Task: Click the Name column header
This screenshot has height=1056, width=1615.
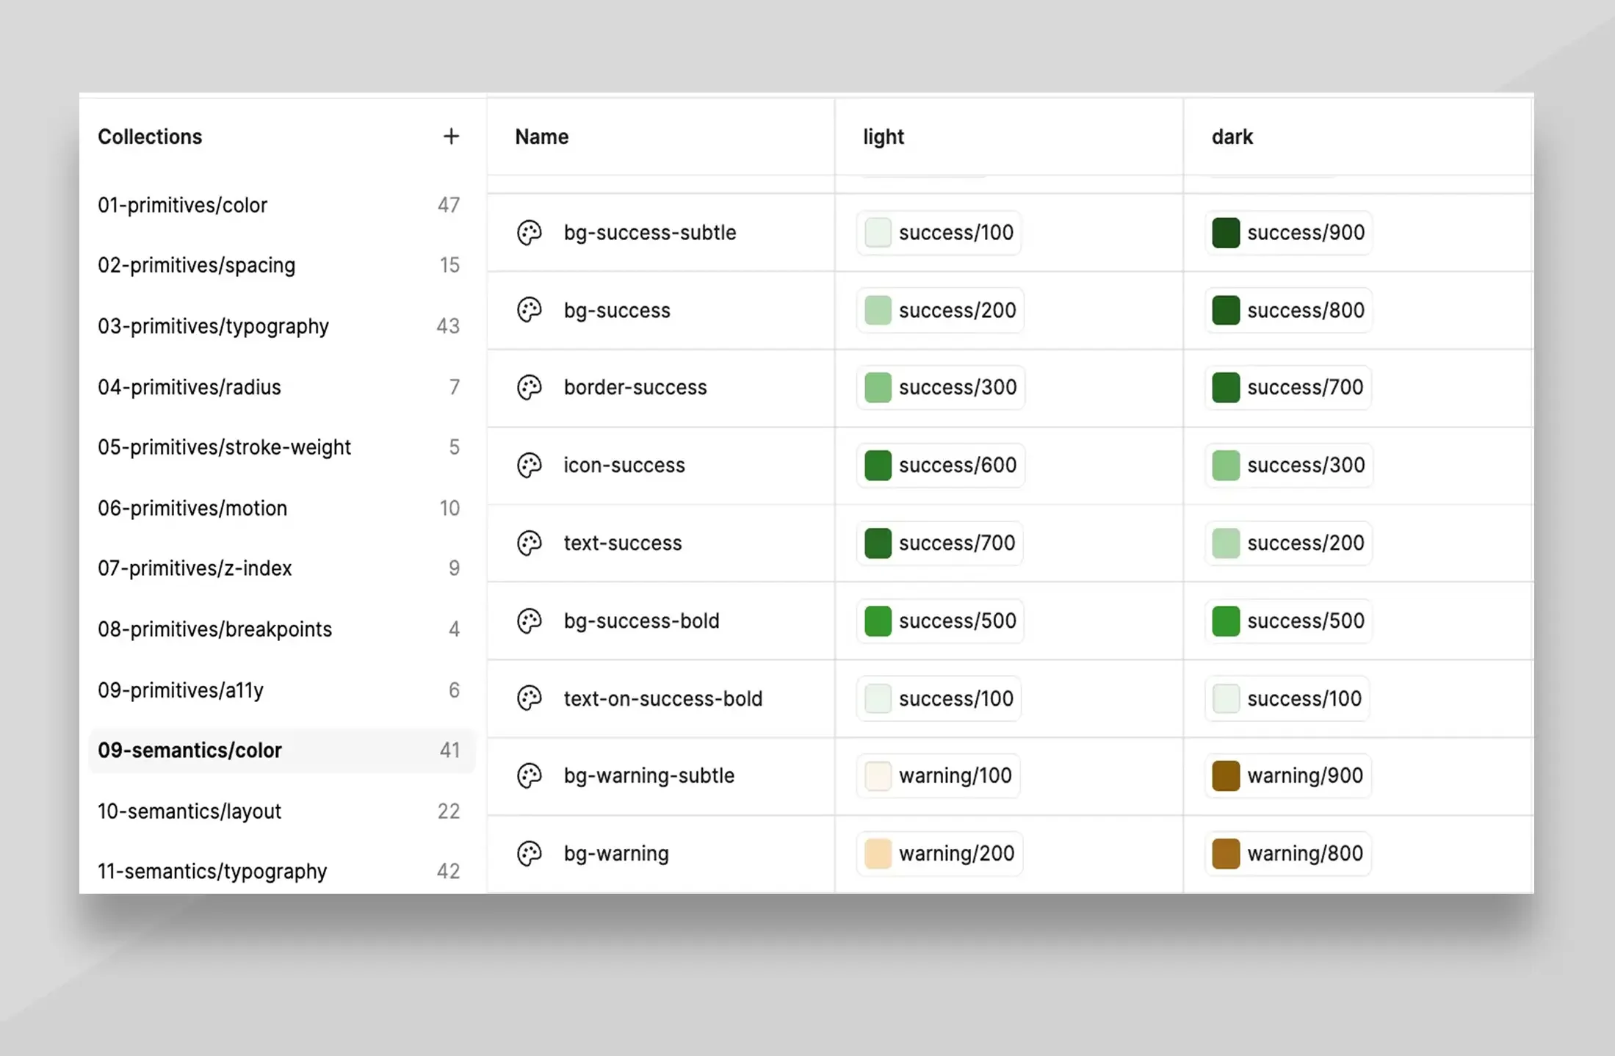Action: [x=542, y=137]
